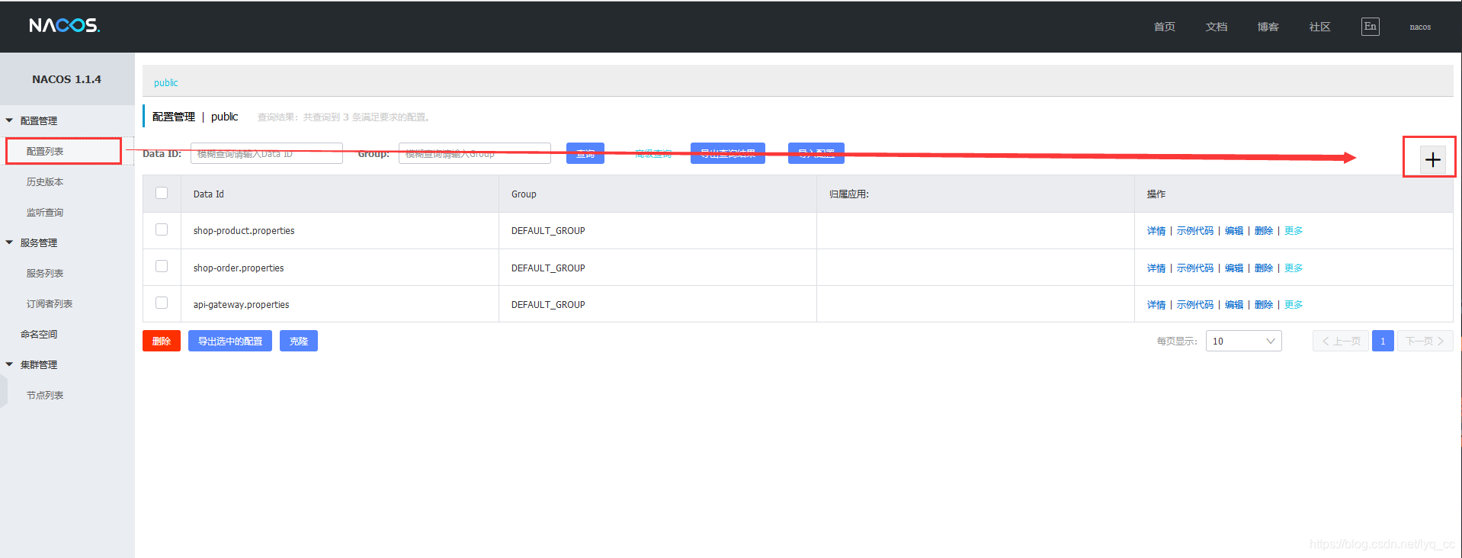Image resolution: width=1462 pixels, height=558 pixels.
Task: Tick the checkbox for shop-product.properties
Action: pyautogui.click(x=162, y=229)
